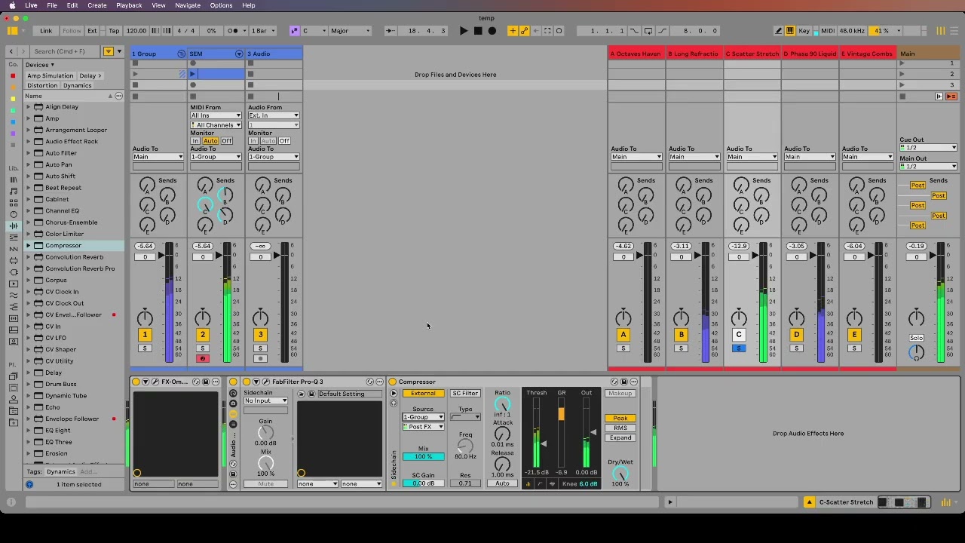Open the Create menu

coord(97,5)
